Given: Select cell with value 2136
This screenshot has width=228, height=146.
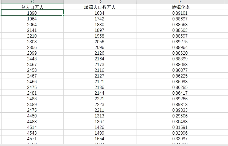Looking at the screenshot, I should [x=100, y=87].
